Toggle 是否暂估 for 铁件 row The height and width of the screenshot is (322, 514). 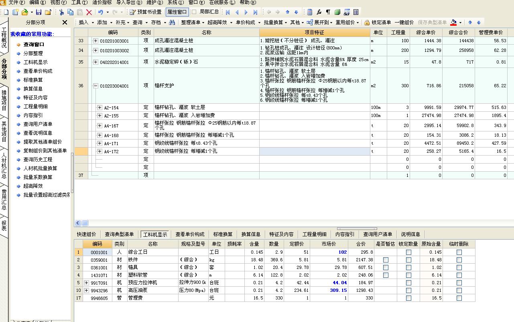click(386, 260)
